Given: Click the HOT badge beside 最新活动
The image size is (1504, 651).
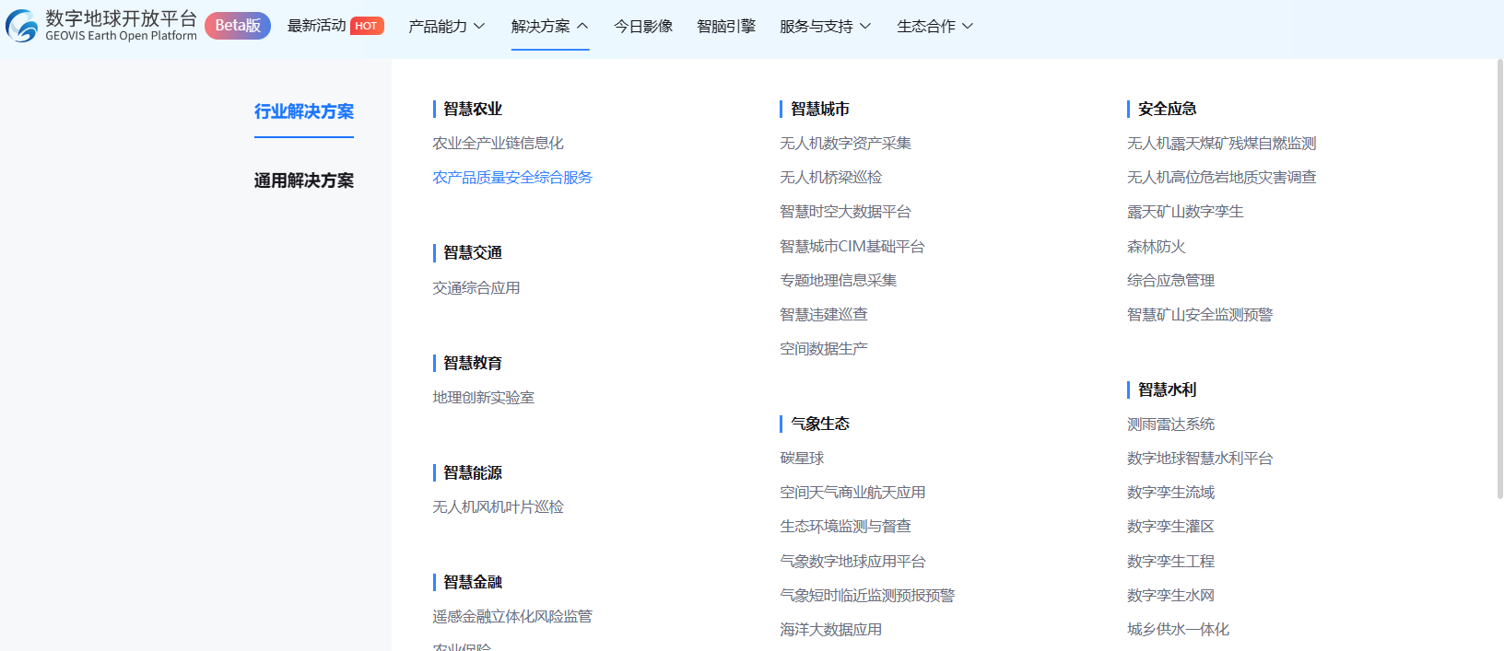Looking at the screenshot, I should (x=367, y=26).
